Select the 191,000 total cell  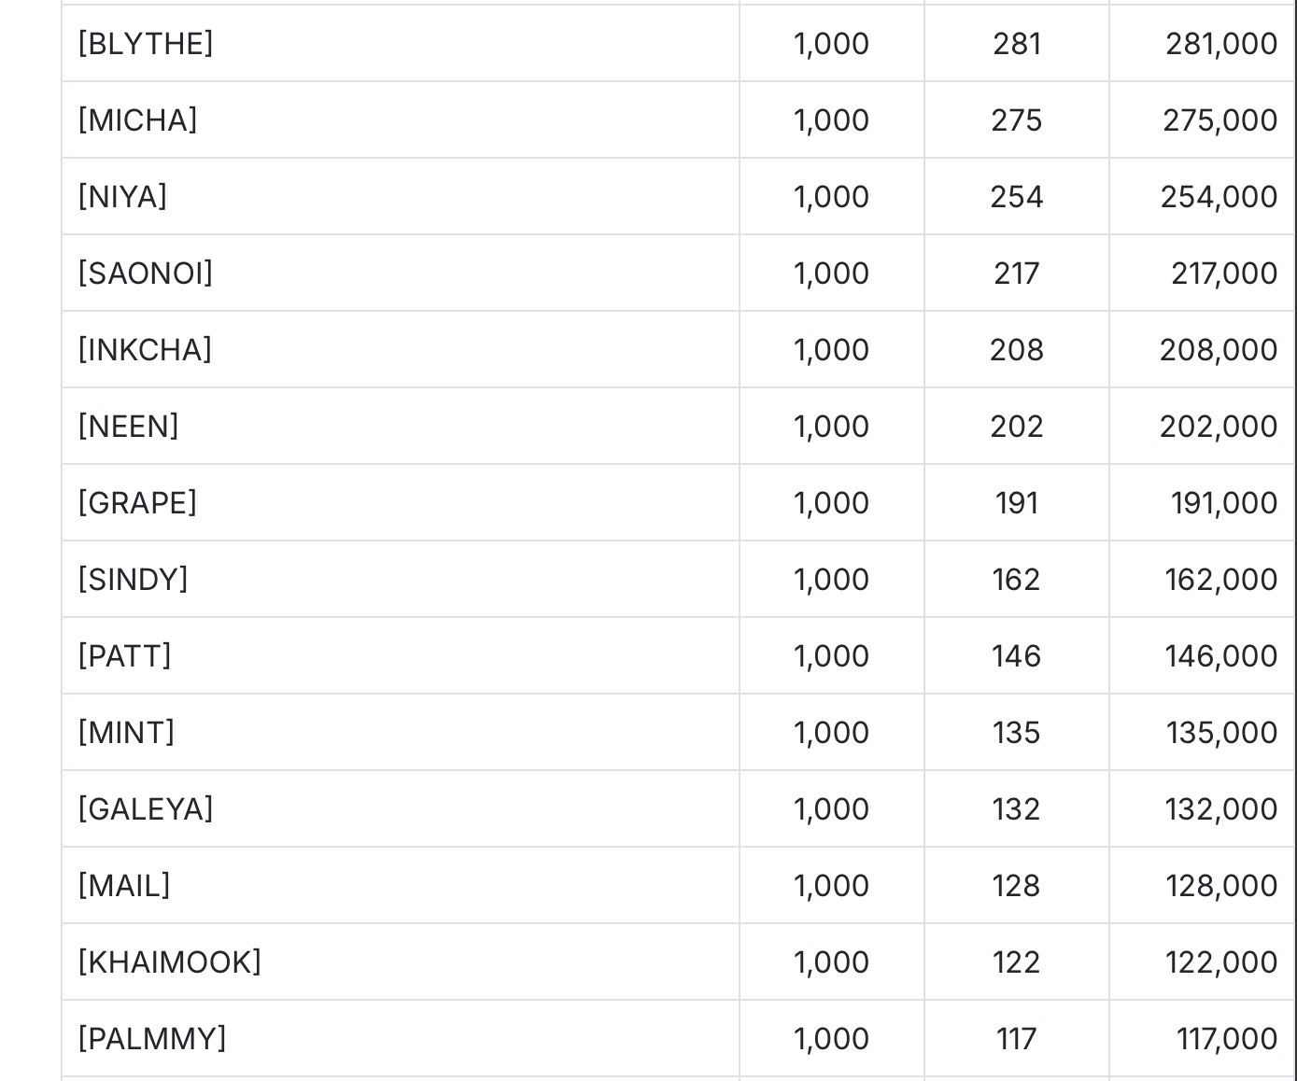point(1201,502)
